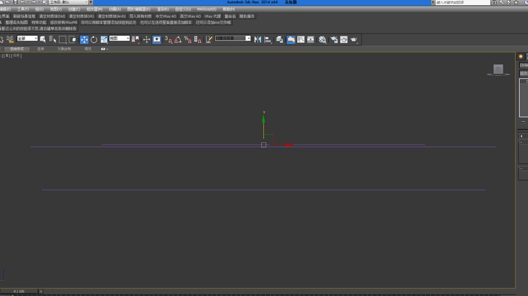Click the Undo arrow icon

tap(23, 2)
